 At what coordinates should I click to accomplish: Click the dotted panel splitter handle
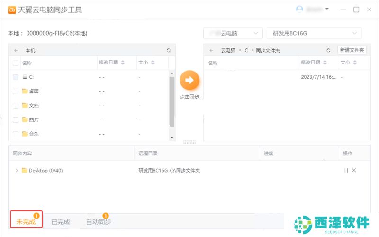tap(189, 142)
